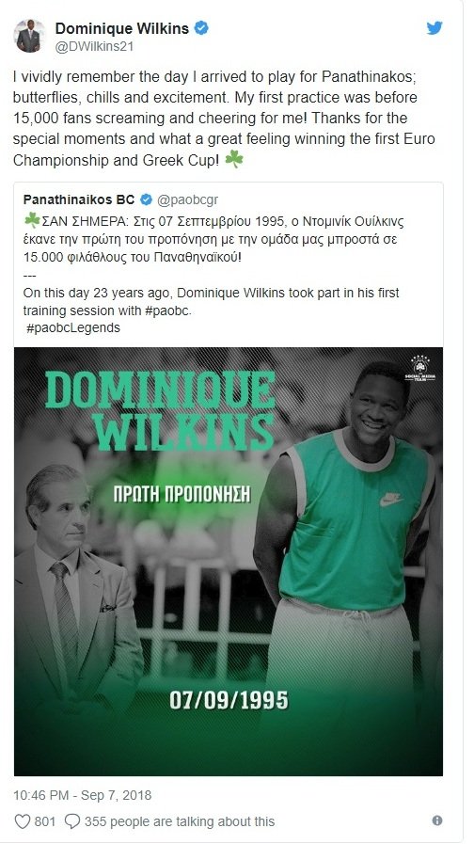Screen dimensions: 474x844
Task: Open the Dominique Wilkins first practice image
Action: pos(229,562)
